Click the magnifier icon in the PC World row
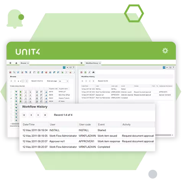Screen dimensions: 182x182 [x=30, y=101]
